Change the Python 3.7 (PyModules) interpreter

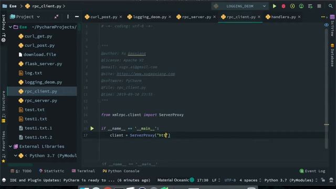pos(291,180)
